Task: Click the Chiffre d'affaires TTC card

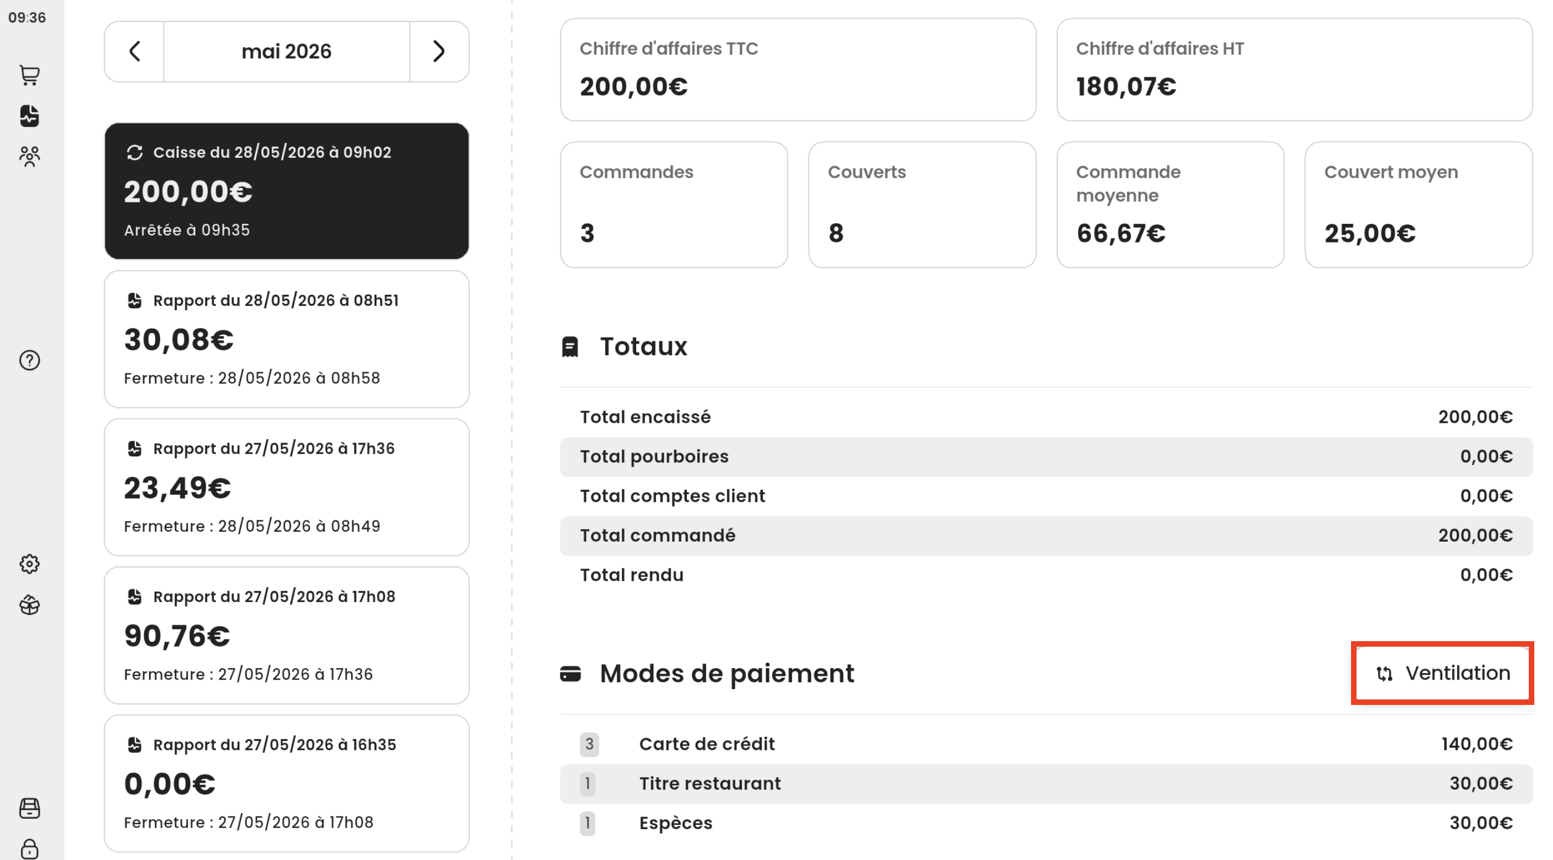Action: pos(798,69)
